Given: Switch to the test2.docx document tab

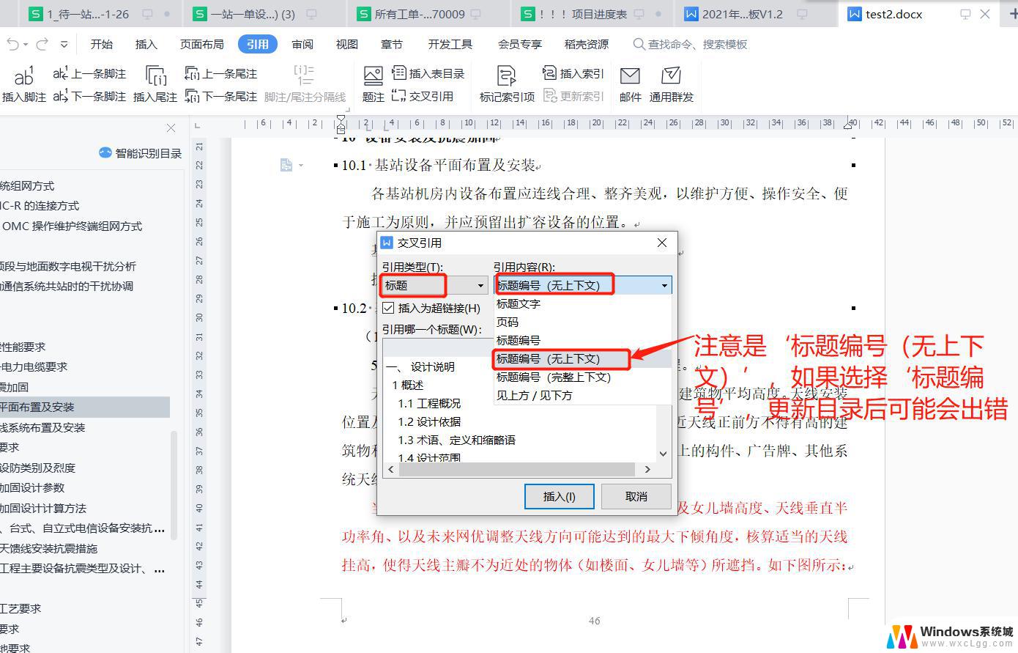Looking at the screenshot, I should click(920, 14).
